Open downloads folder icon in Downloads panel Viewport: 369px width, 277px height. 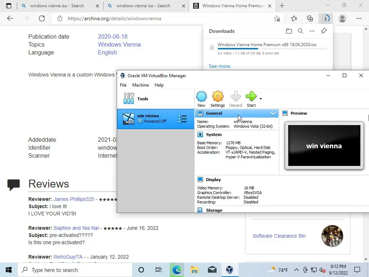pyautogui.click(x=289, y=31)
